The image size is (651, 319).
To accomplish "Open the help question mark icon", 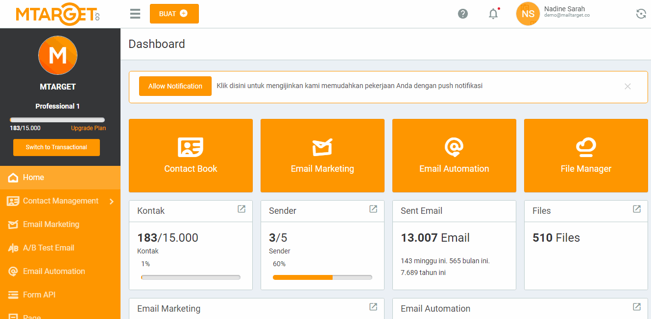I will (x=463, y=14).
